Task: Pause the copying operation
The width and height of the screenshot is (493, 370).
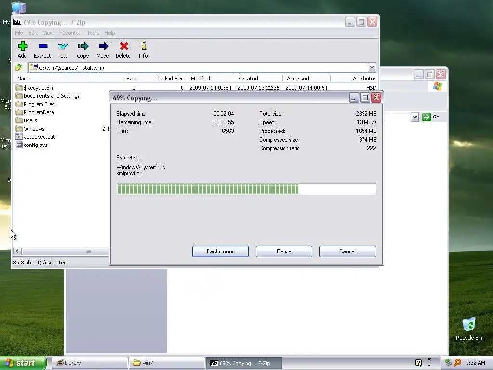Action: point(284,251)
